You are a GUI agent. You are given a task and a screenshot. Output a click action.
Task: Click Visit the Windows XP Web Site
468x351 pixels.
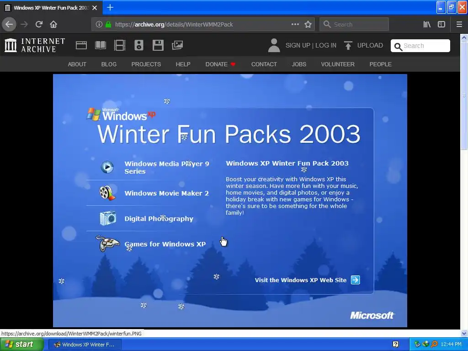(301, 280)
